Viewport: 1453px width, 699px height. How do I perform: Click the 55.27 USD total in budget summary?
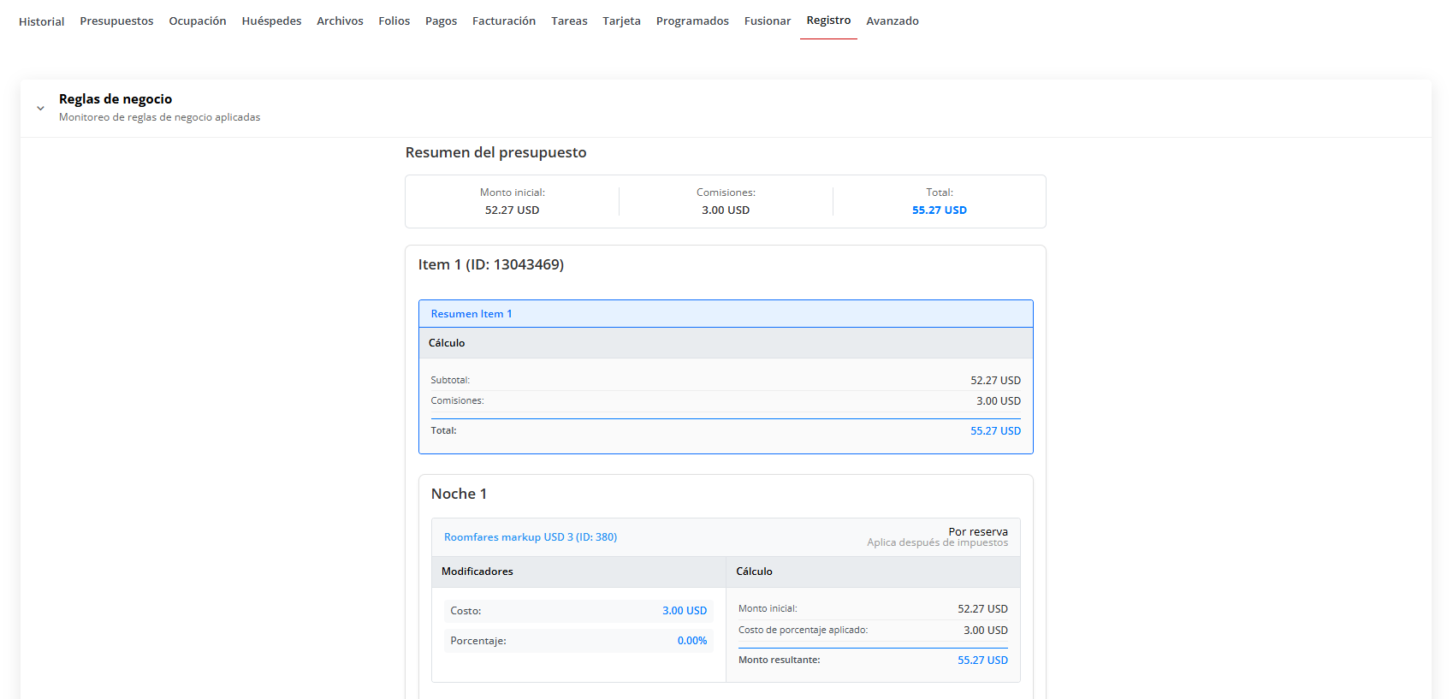pos(939,210)
